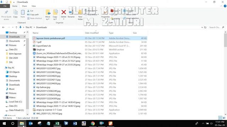Image resolution: width=227 pixels, height=127 pixels.
Task: Switch to the Home ribbon tab
Action: click(x=15, y=6)
